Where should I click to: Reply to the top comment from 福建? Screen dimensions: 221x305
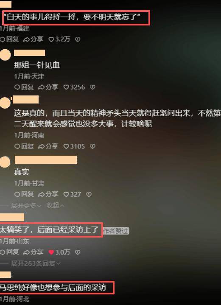coord(9,39)
